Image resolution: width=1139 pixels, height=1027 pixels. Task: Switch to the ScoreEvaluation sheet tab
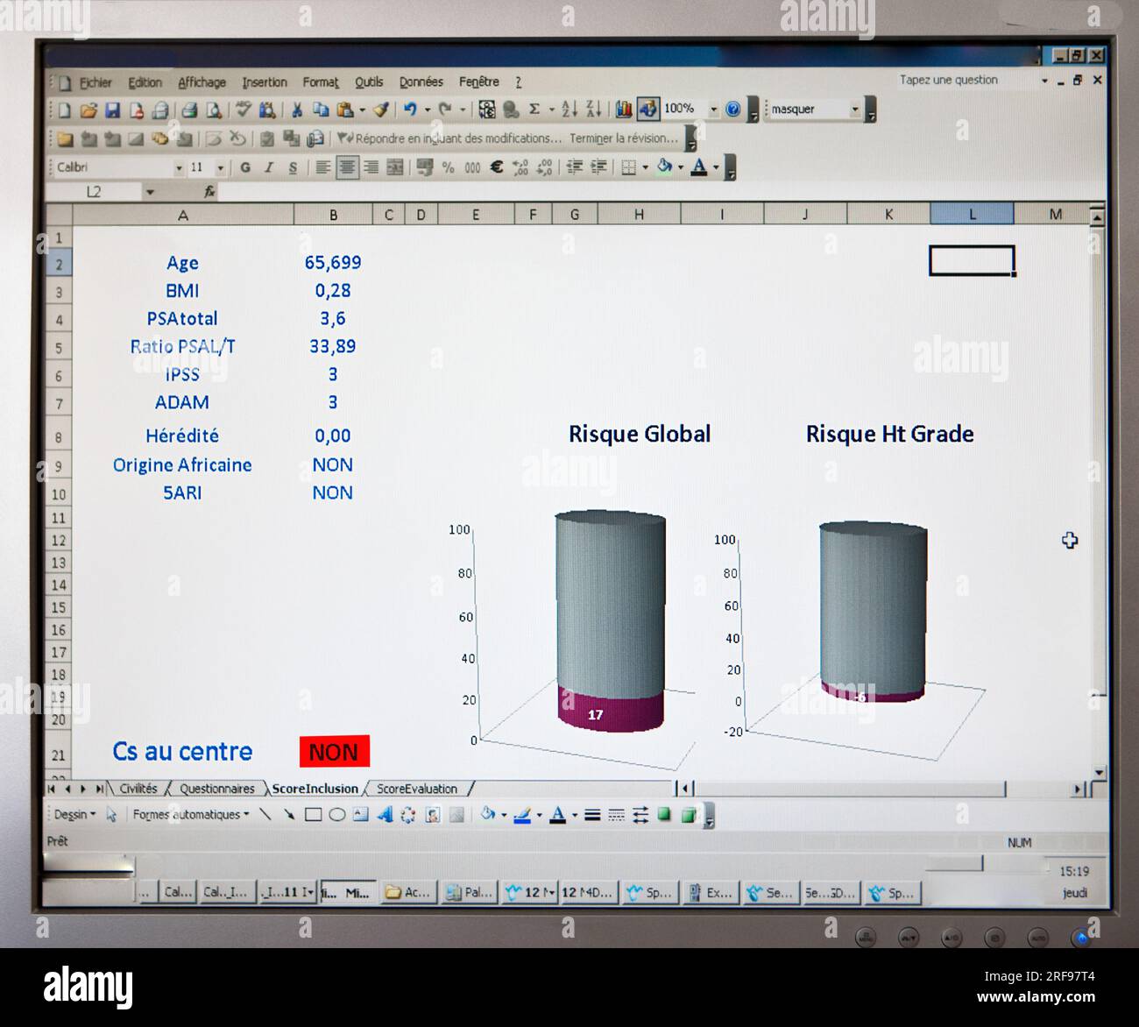click(417, 789)
